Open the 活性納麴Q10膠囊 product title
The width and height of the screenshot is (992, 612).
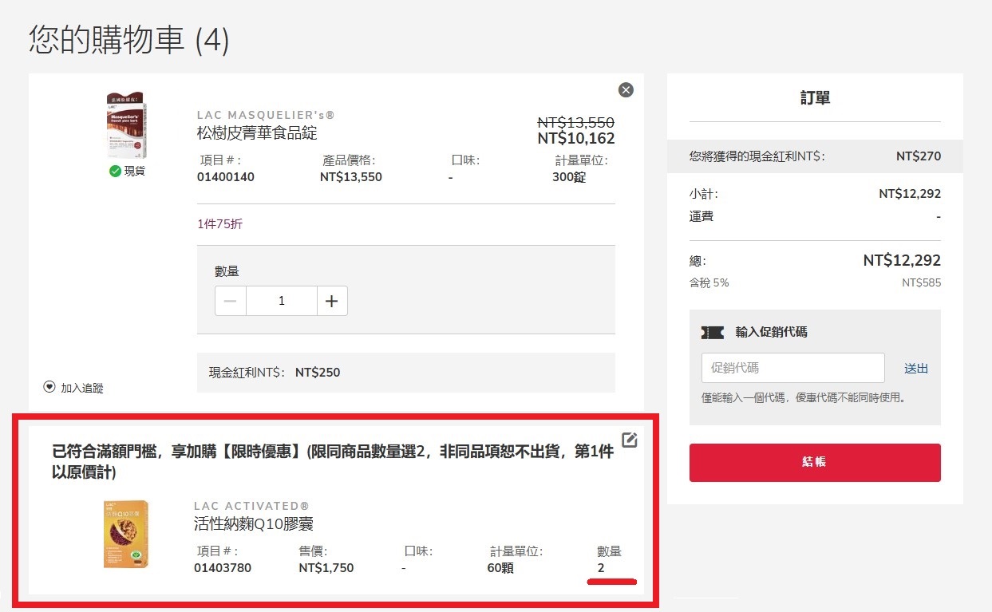point(255,523)
